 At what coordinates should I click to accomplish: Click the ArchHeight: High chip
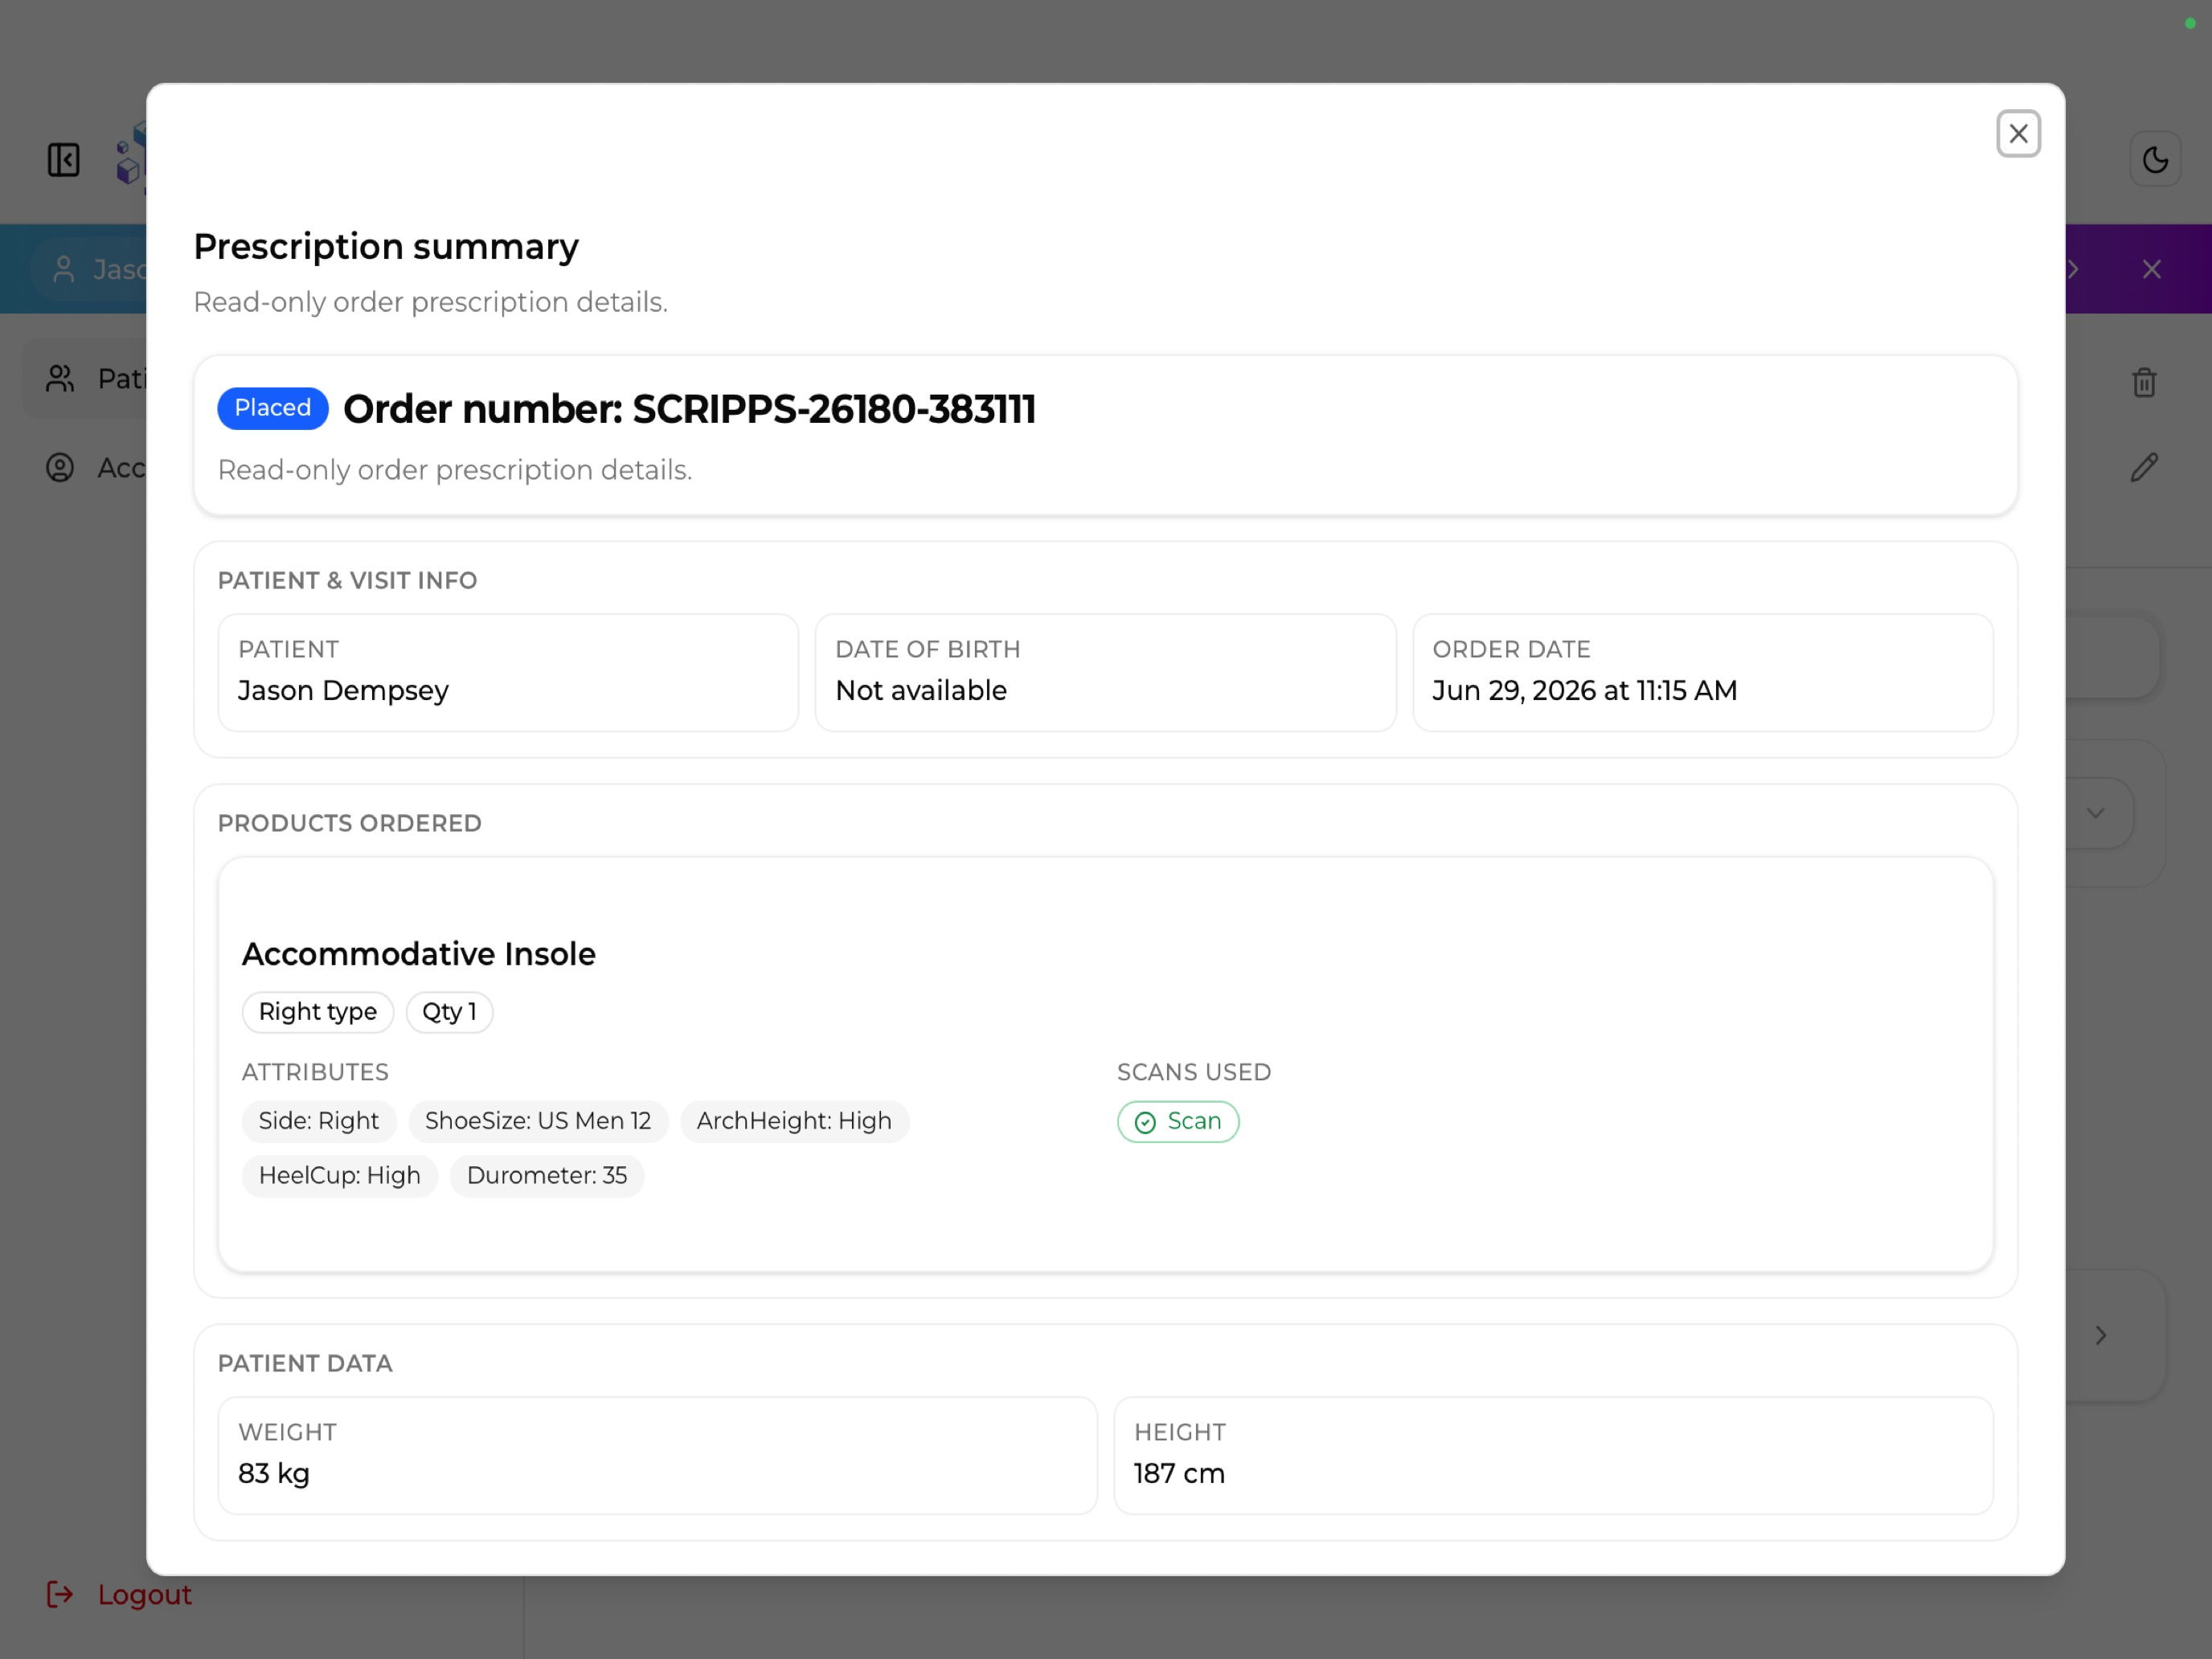[794, 1121]
